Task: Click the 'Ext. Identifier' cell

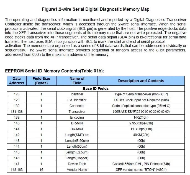Action: pos(77,100)
